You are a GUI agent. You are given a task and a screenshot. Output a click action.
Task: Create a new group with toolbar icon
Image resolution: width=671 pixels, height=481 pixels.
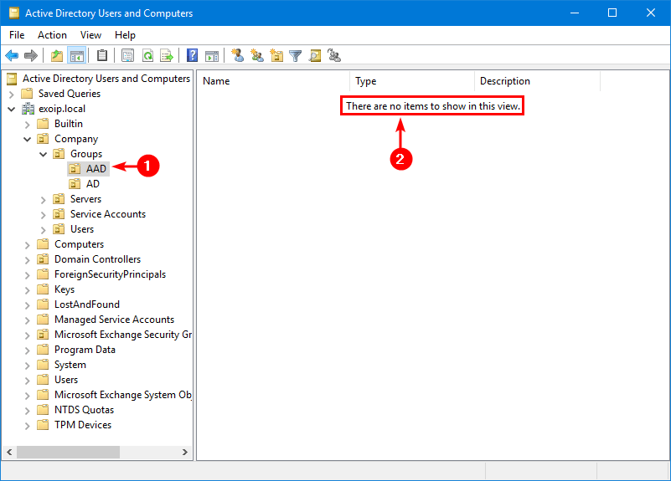257,55
